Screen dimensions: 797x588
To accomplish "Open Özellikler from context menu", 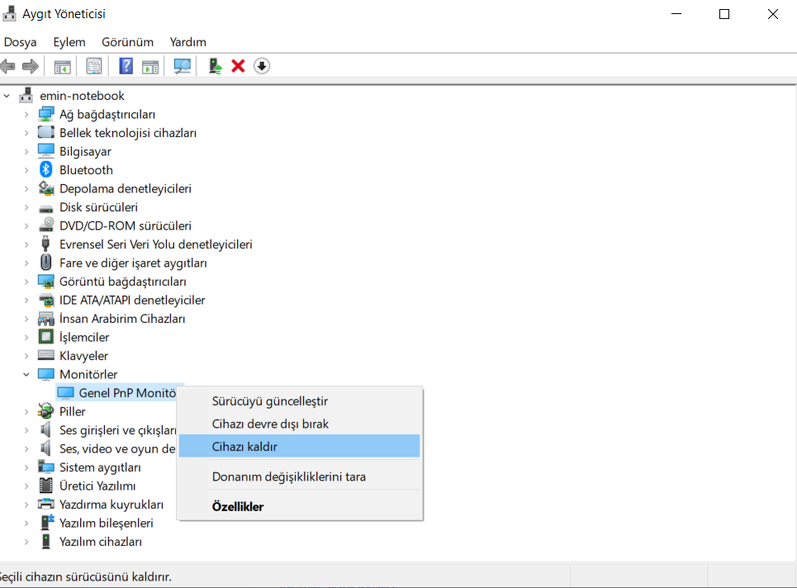I will [x=300, y=506].
